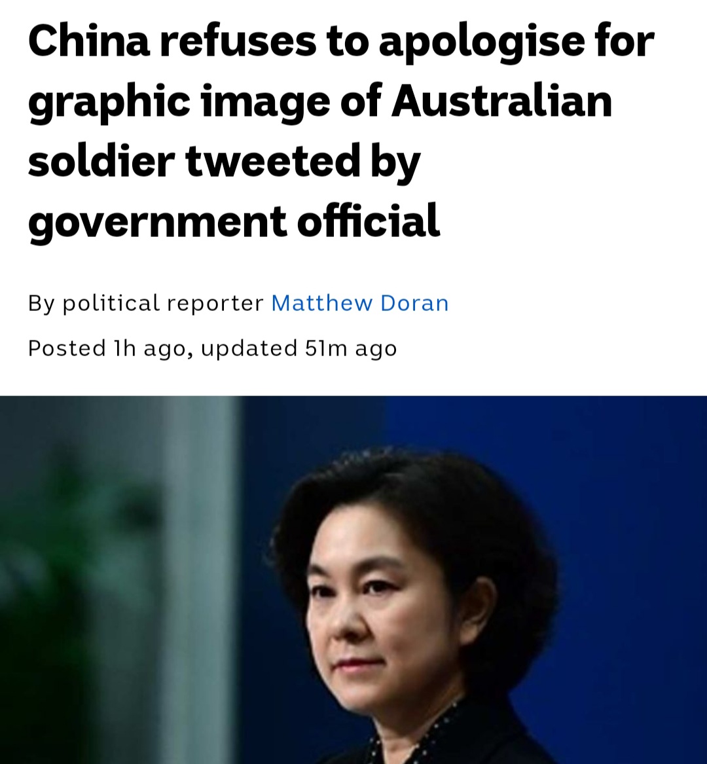Click 'government official' in the headline
This screenshot has width=707, height=764.
[x=234, y=222]
